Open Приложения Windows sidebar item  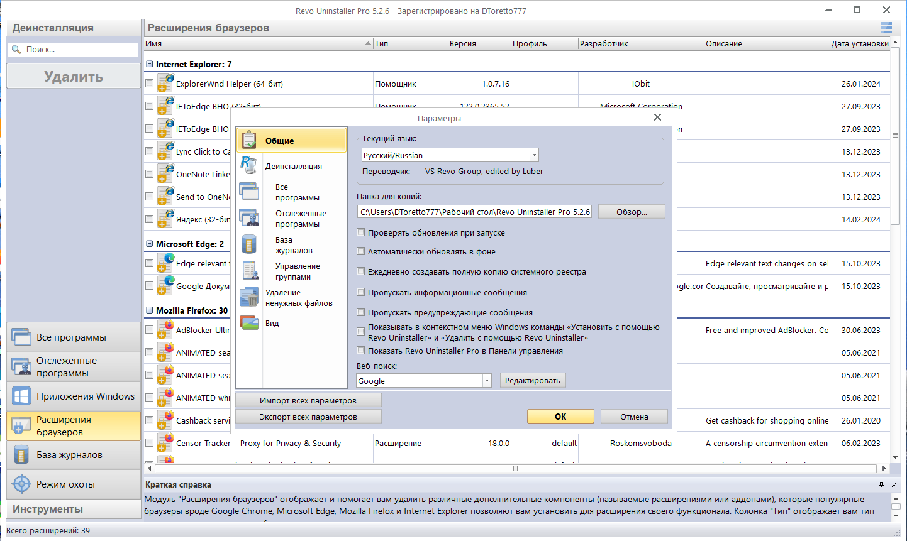74,396
